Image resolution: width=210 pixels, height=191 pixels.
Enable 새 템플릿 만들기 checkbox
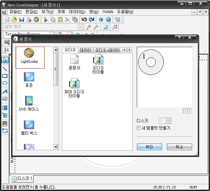point(139,128)
